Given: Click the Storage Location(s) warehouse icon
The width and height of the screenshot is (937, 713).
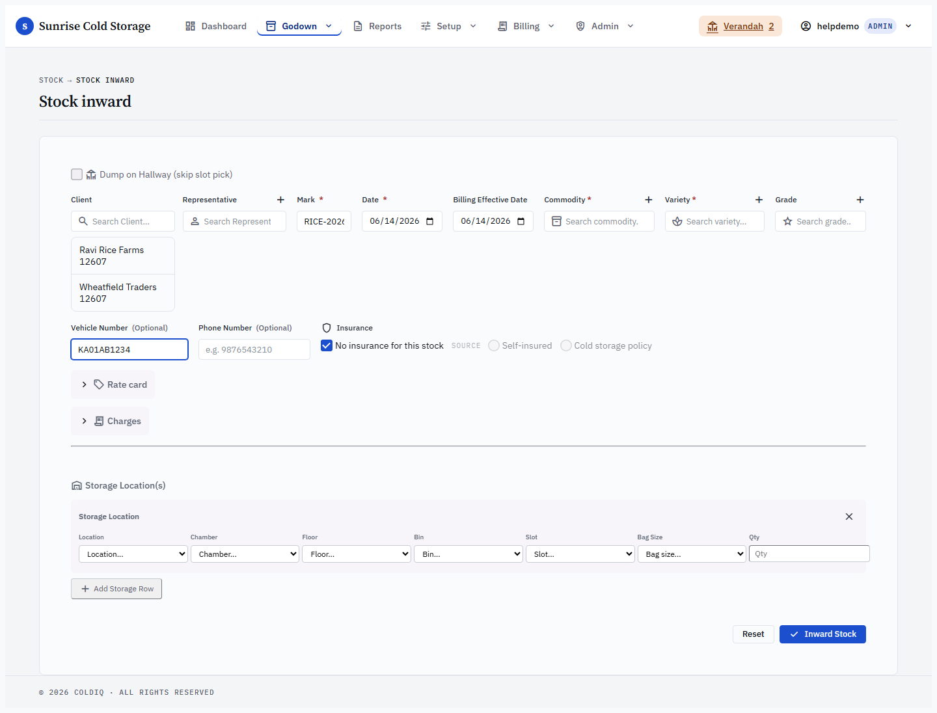Looking at the screenshot, I should [77, 485].
